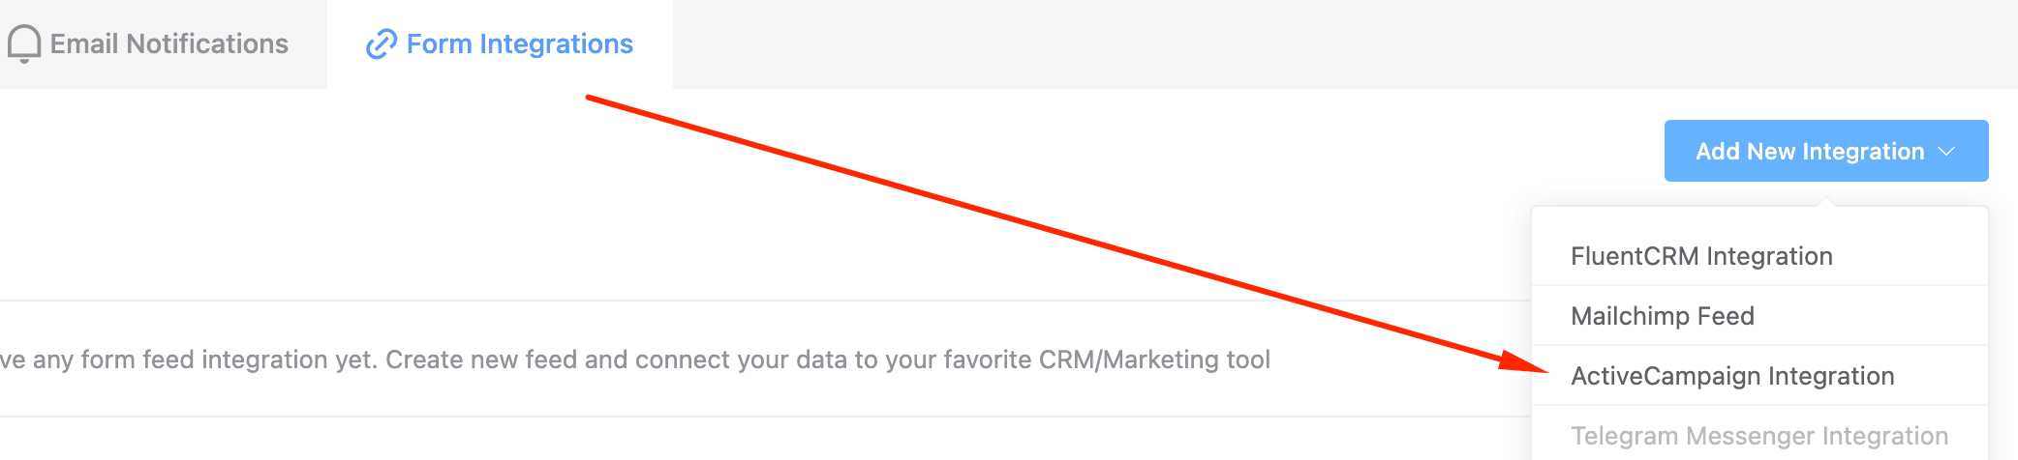Click the blank tab bar area right of Form Integrations
The image size is (2018, 460).
pyautogui.click(x=1345, y=44)
